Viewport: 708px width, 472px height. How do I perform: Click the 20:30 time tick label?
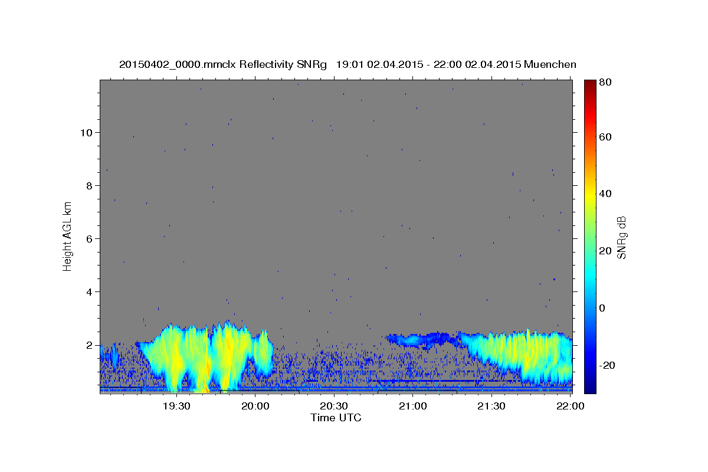tap(334, 406)
